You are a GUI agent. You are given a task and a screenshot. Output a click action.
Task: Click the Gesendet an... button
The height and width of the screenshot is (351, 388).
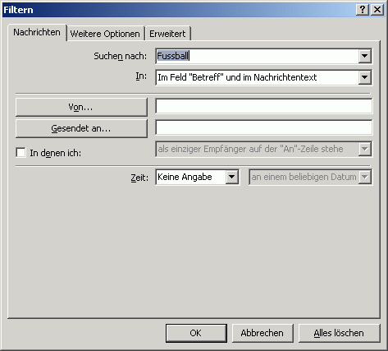pos(81,128)
